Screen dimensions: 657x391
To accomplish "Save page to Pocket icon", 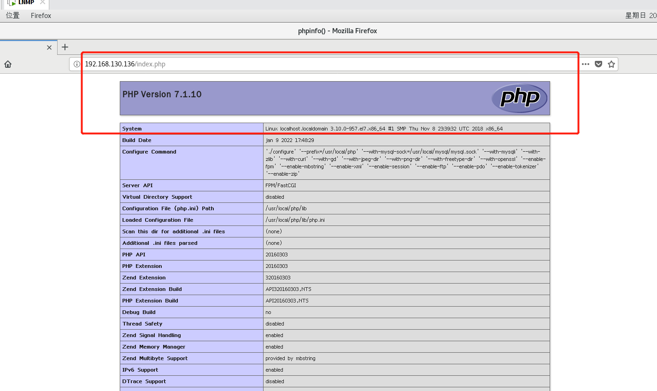I will (598, 64).
